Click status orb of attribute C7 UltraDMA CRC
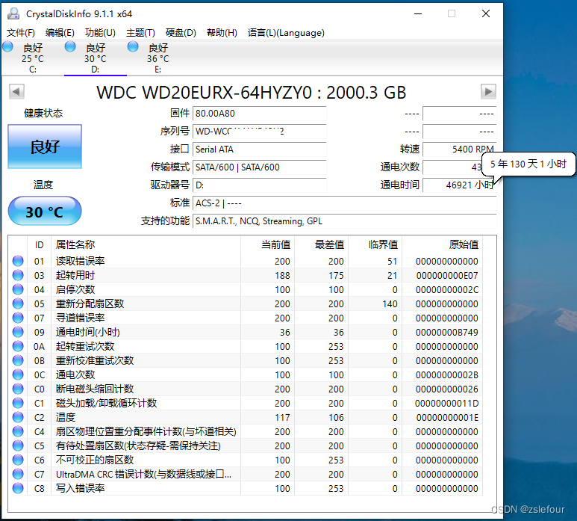The image size is (577, 521). click(18, 474)
